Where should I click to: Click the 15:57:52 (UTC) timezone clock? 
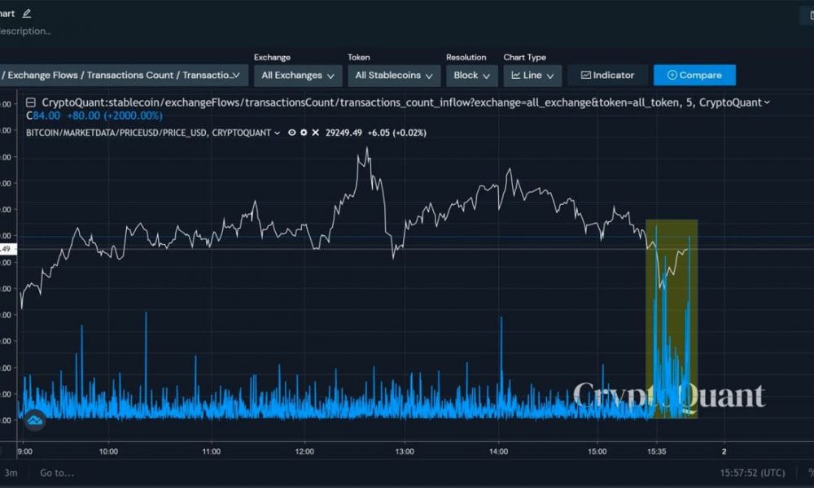click(x=752, y=473)
